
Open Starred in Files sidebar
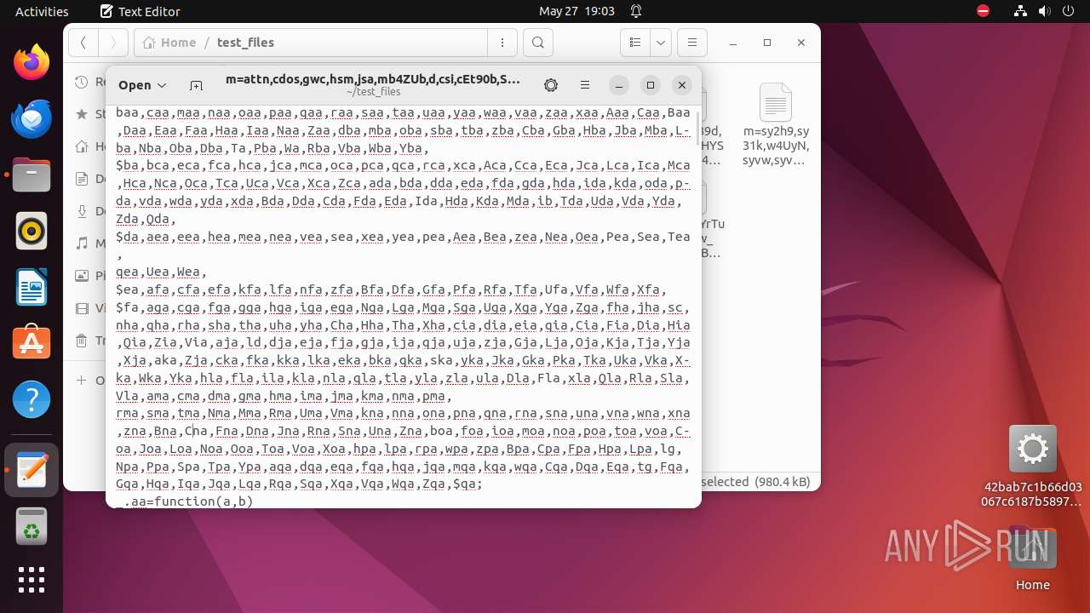coord(89,114)
